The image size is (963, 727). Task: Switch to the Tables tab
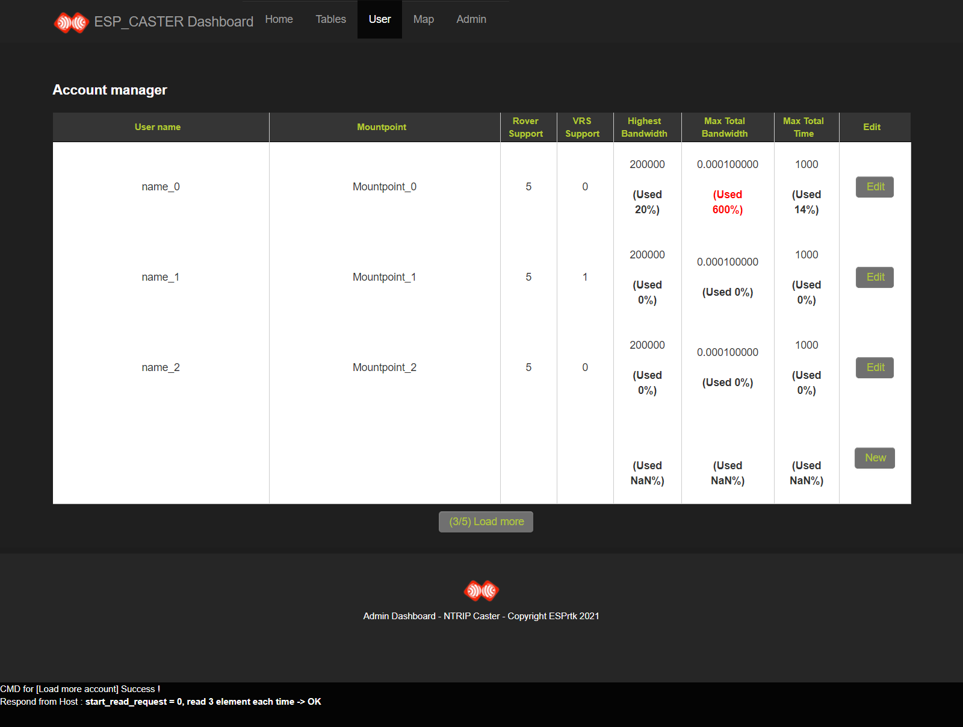[x=330, y=19]
